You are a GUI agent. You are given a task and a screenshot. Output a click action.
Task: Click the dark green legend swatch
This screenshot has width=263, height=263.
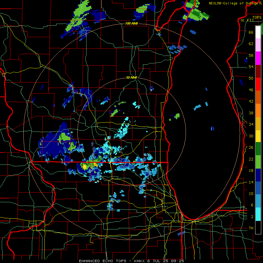coord(258,149)
